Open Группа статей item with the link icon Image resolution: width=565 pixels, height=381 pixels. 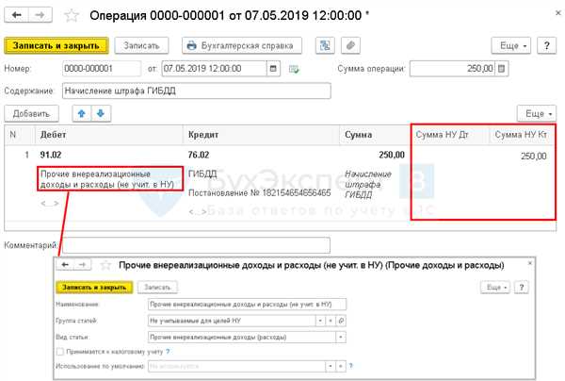[x=341, y=321]
